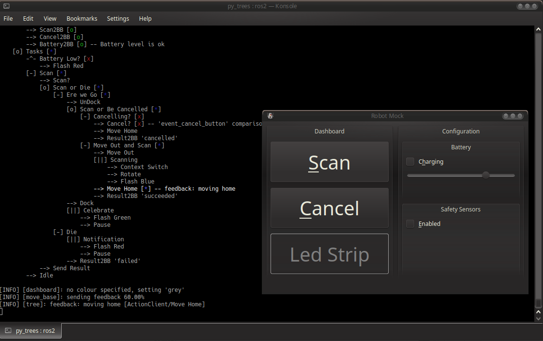The height and width of the screenshot is (341, 543).
Task: Select the py_trees : ros2 tab
Action: coord(31,330)
